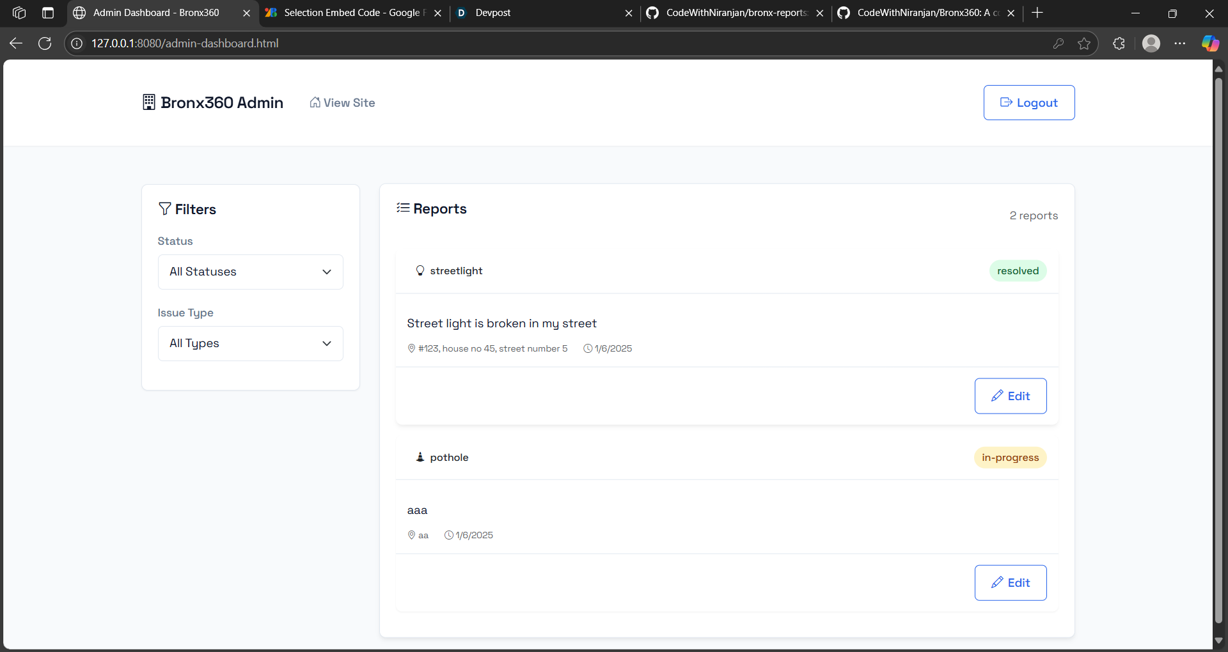Select the Admin Dashboard - Bronx360 tab
Viewport: 1228px width, 652px height.
[156, 13]
